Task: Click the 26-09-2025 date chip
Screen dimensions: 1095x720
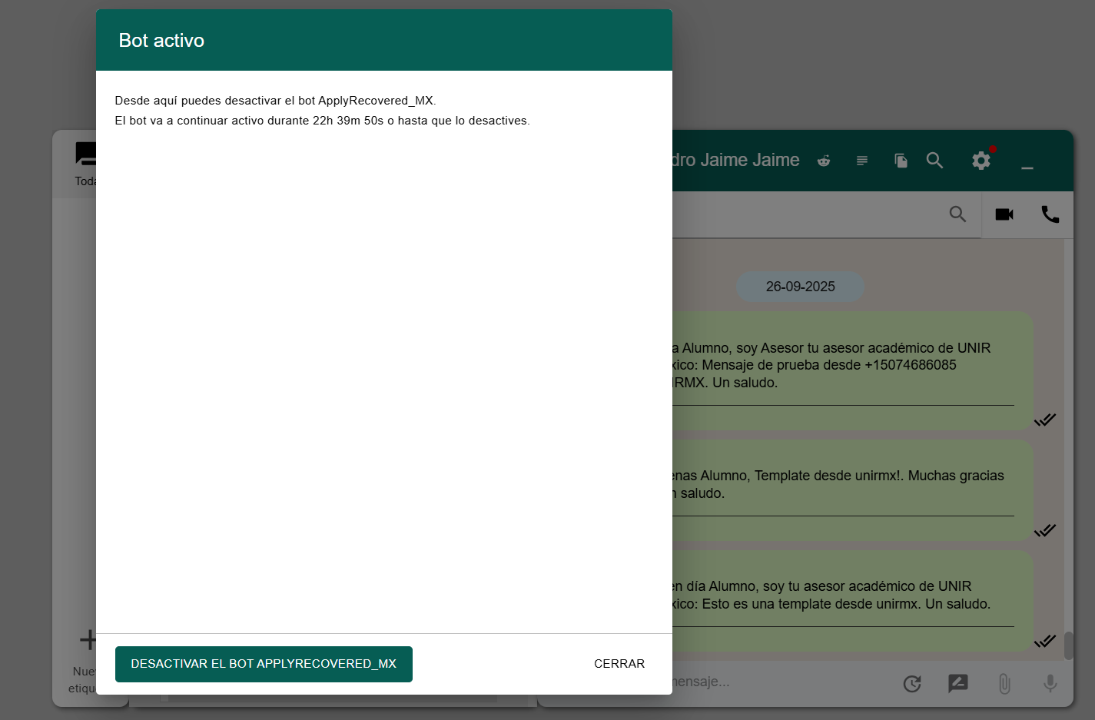Action: pos(800,287)
